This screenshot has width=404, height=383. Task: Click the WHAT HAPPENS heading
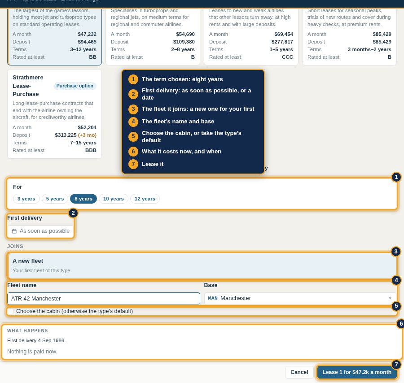coord(27,331)
